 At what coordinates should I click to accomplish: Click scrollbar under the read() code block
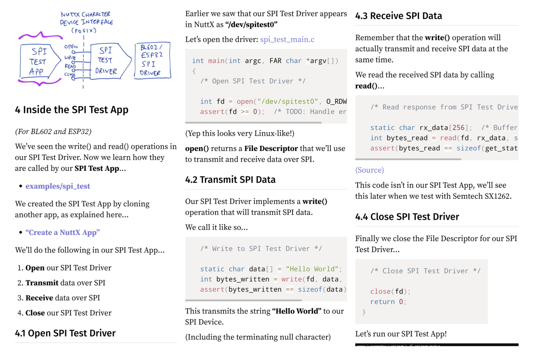click(408, 159)
